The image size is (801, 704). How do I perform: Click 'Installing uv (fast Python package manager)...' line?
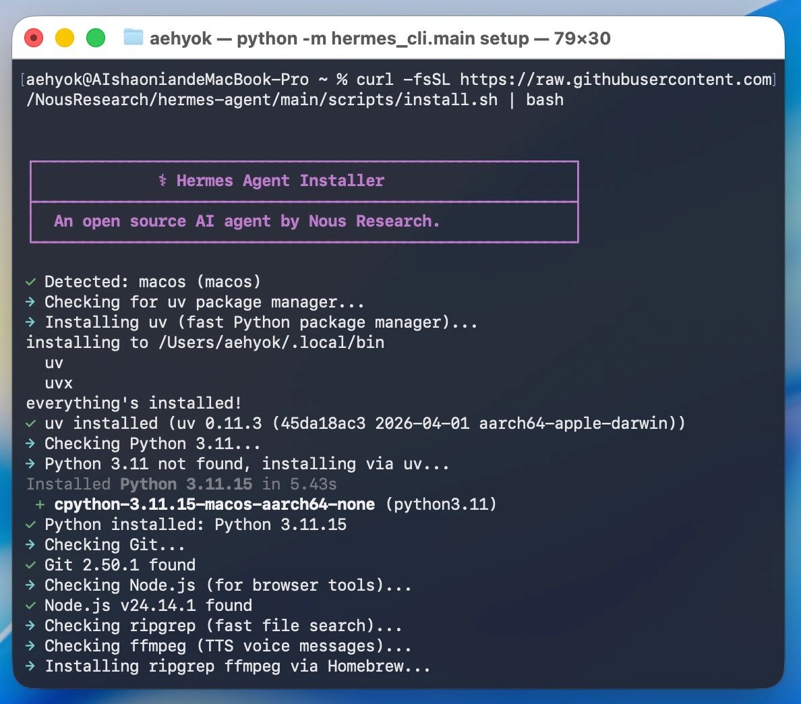[261, 322]
